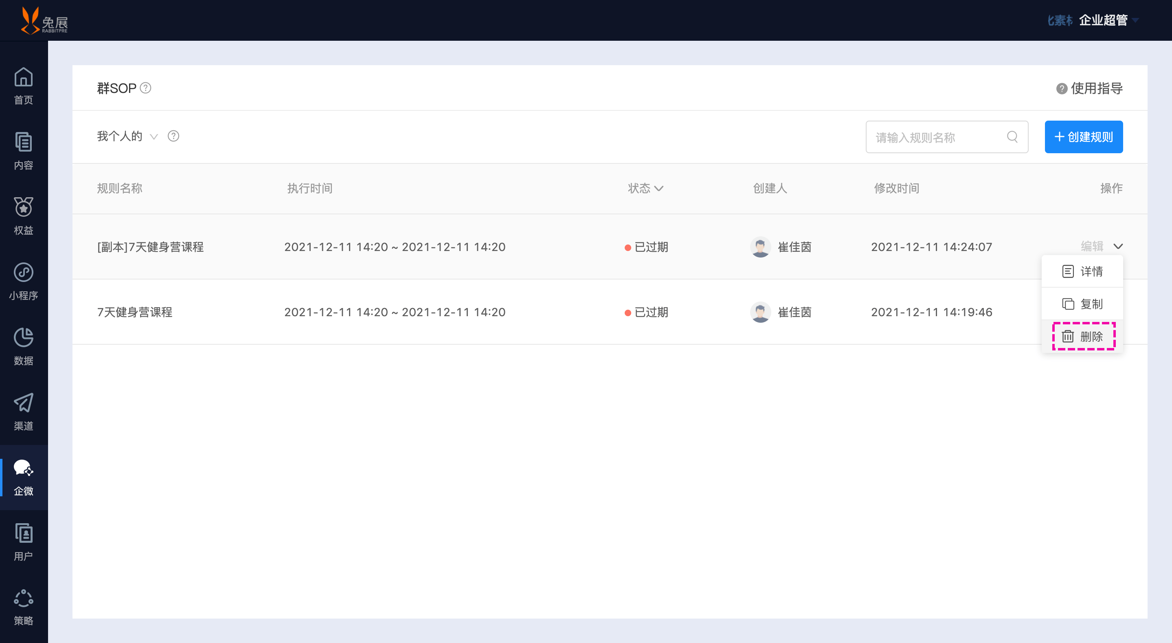Focus the 请输入规则名称 search field

947,137
